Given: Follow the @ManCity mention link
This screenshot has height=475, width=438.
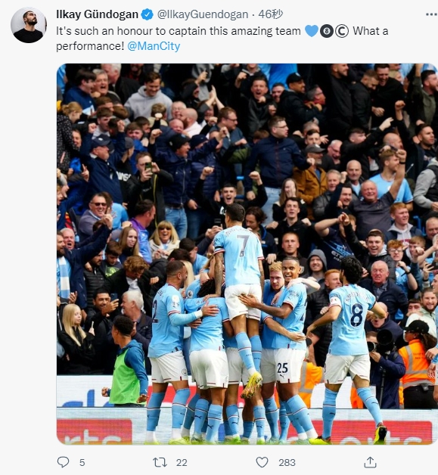Looking at the screenshot, I should [154, 46].
